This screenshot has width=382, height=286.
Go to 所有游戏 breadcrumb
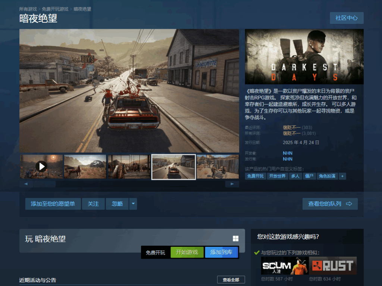(28, 9)
